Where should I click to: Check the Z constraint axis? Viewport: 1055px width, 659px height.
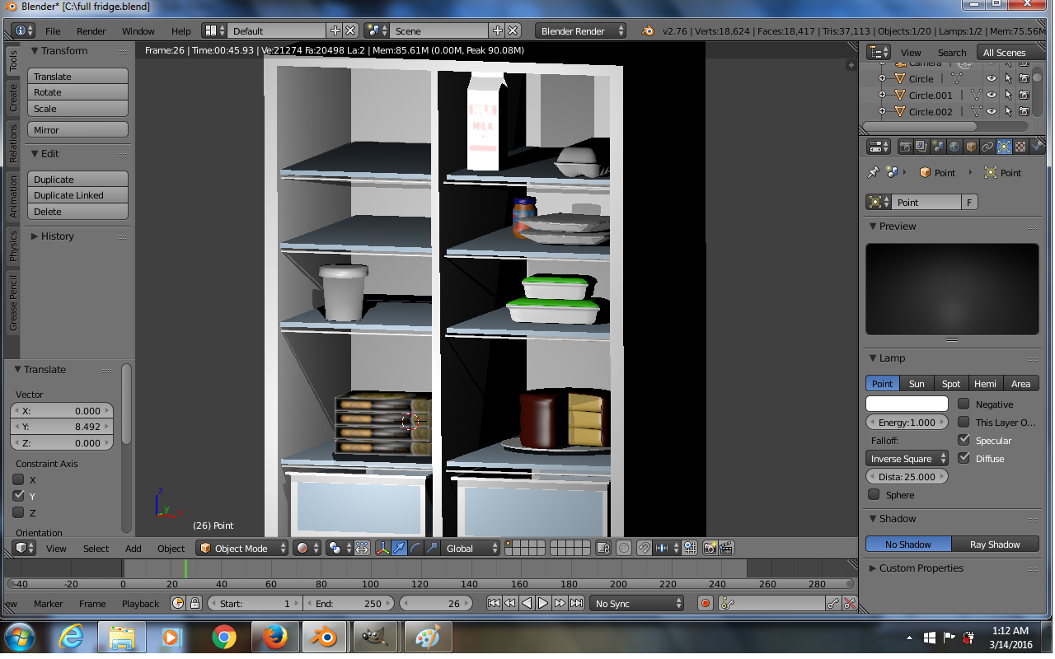18,512
